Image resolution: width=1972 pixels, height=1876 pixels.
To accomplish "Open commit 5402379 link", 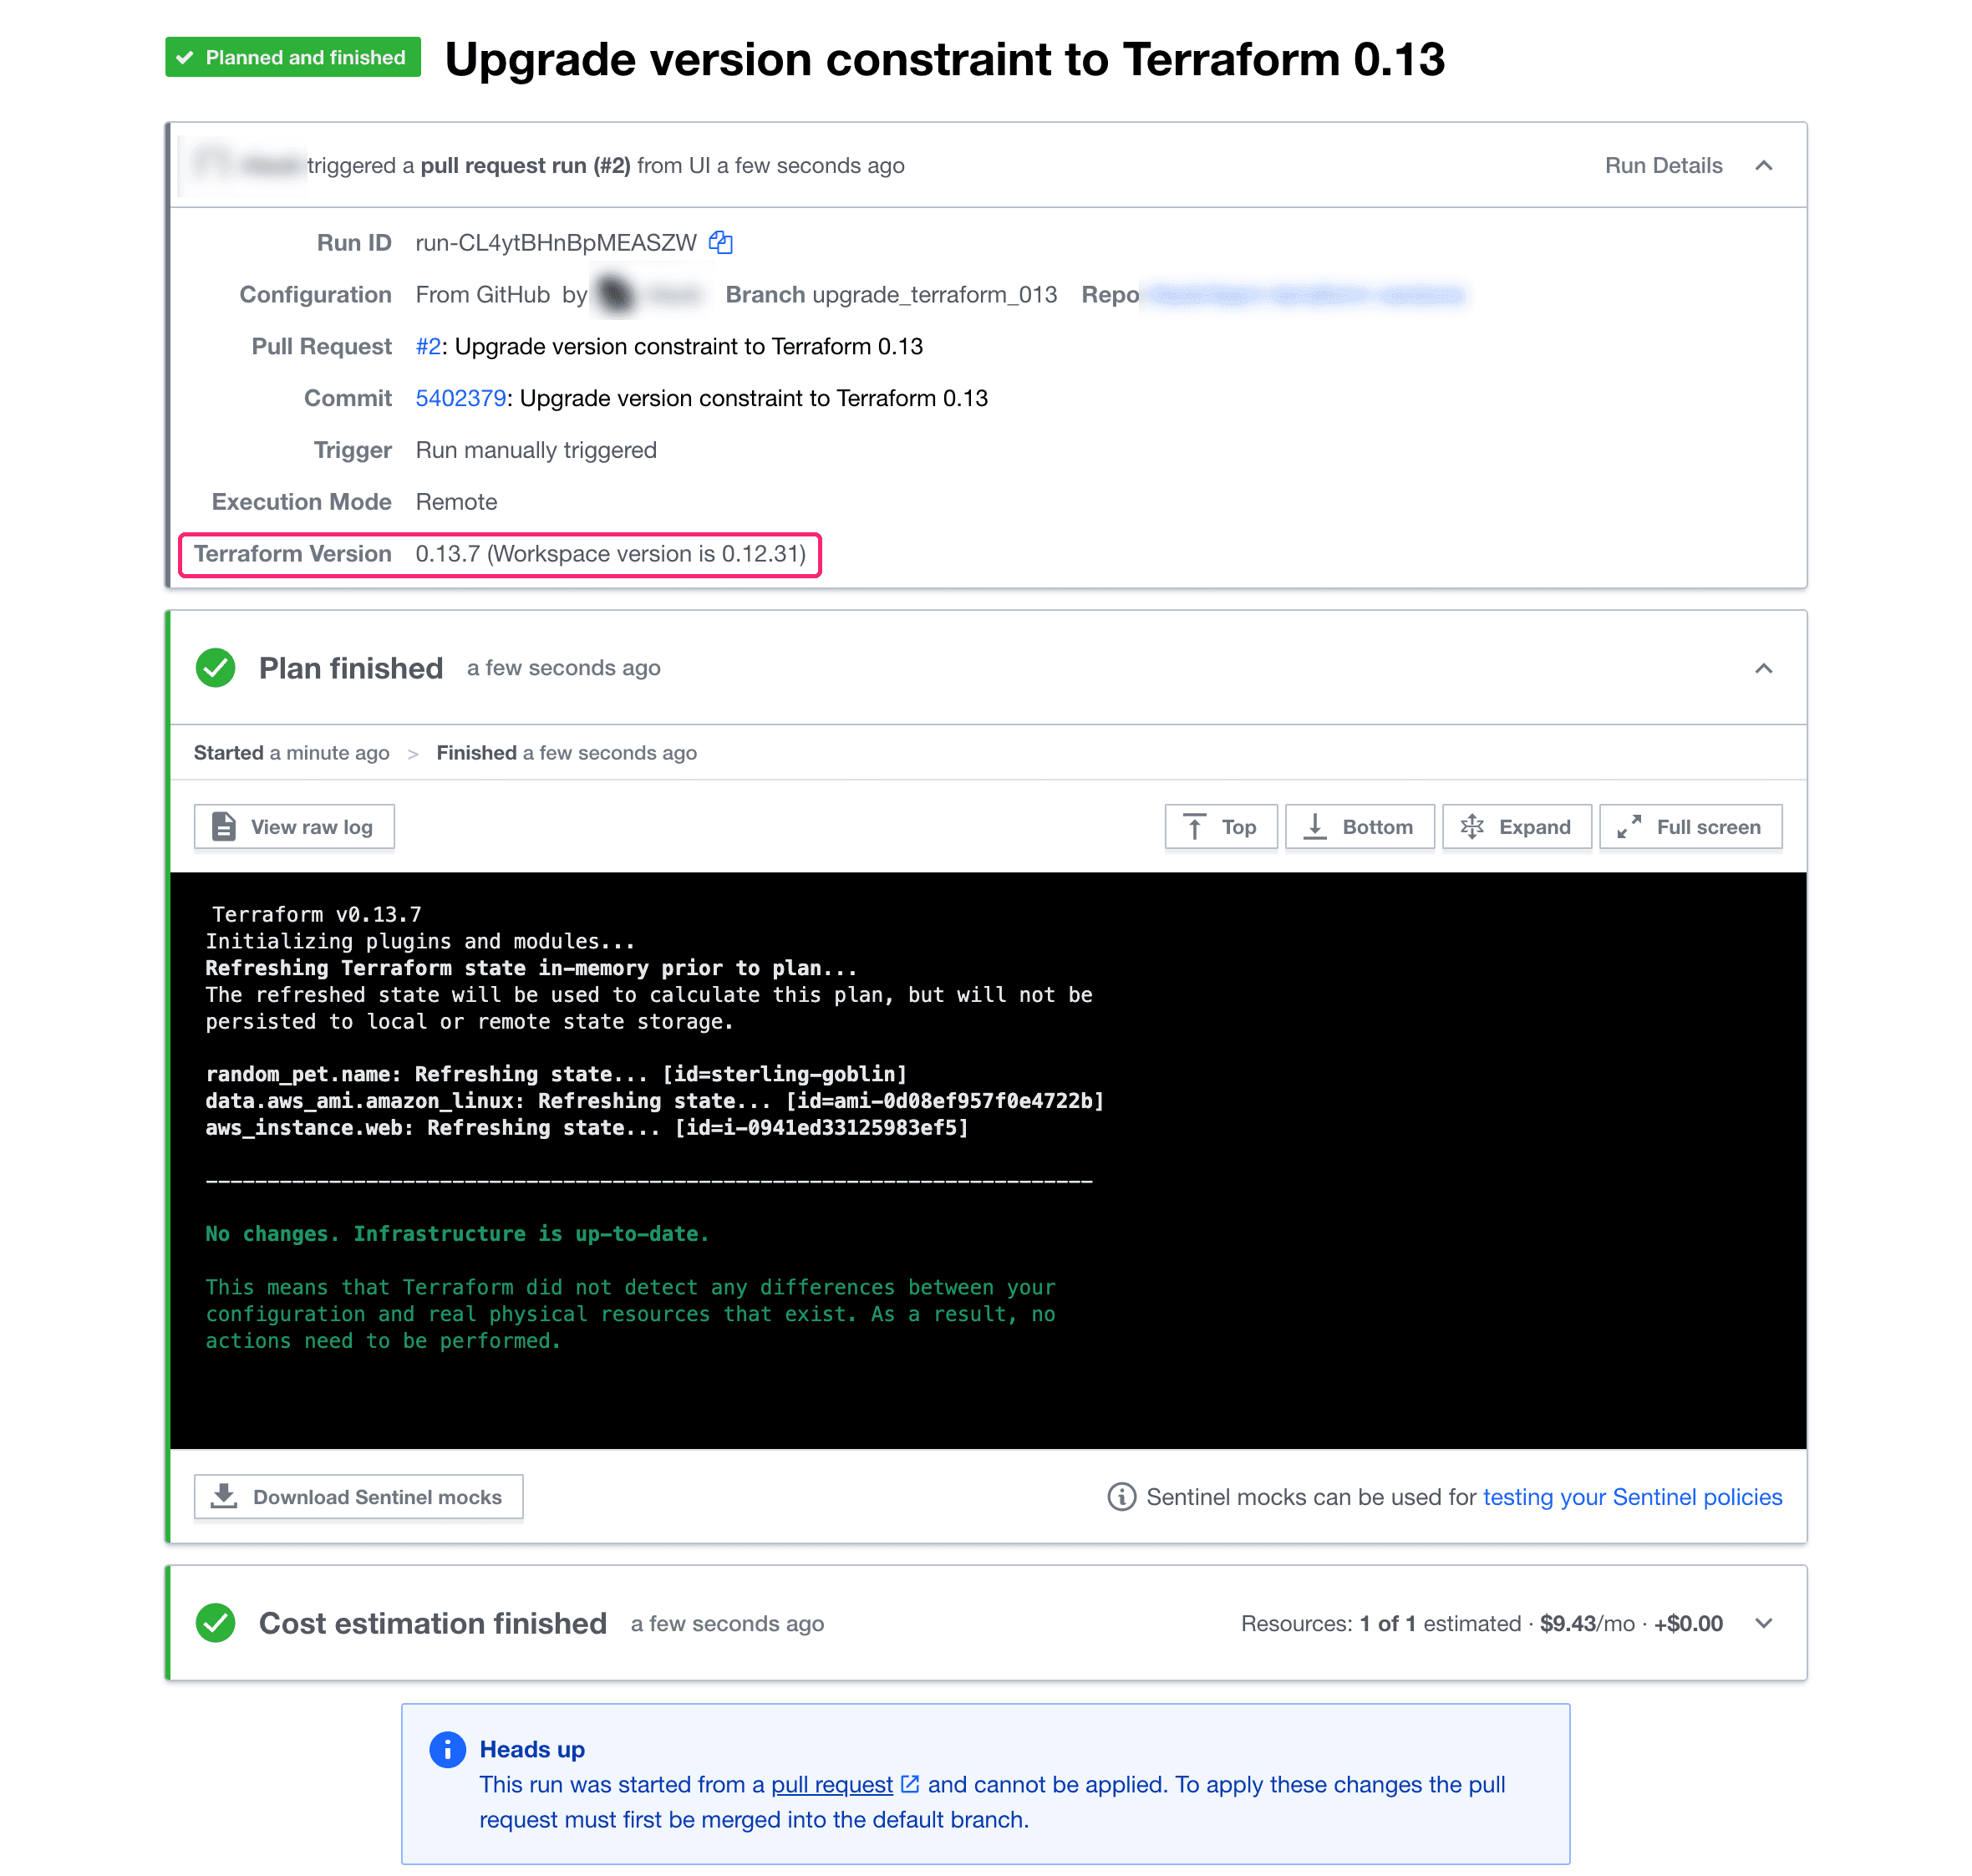I will click(460, 398).
